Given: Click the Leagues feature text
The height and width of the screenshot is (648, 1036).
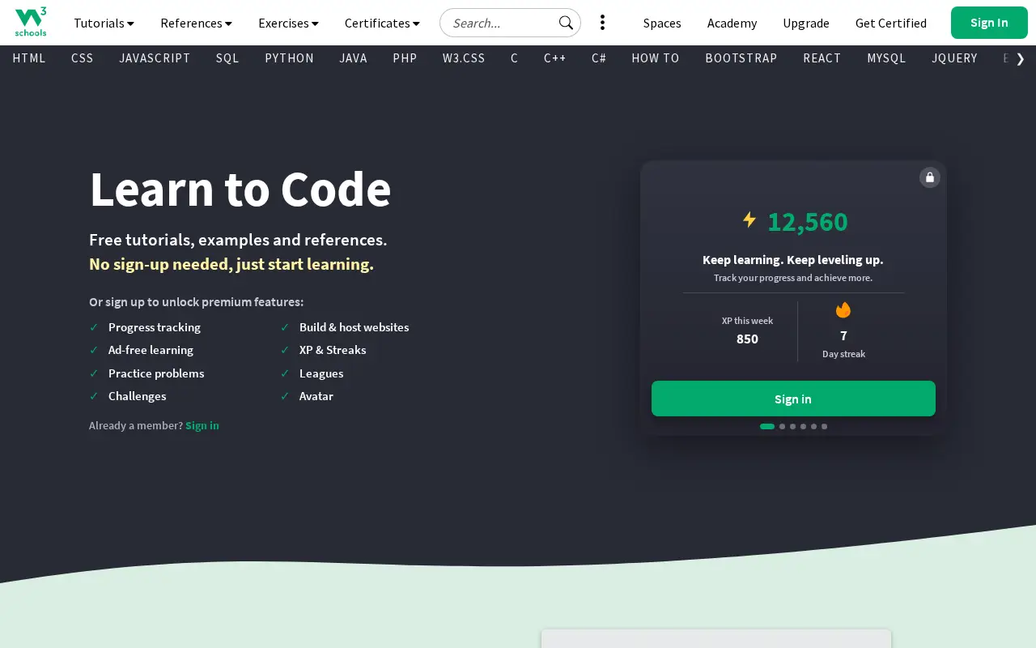Looking at the screenshot, I should click(321, 373).
